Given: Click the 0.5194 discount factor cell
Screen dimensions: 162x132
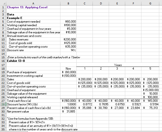Looking at the screenshot, I should click(x=150, y=104).
